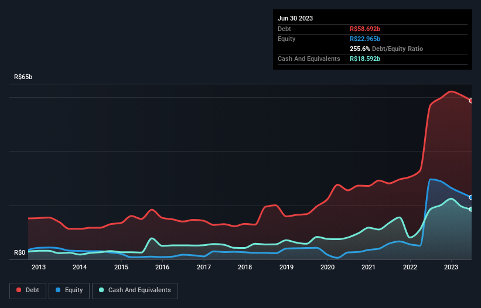Click the red Debt legend dot
481x308 pixels.
[x=19, y=290]
